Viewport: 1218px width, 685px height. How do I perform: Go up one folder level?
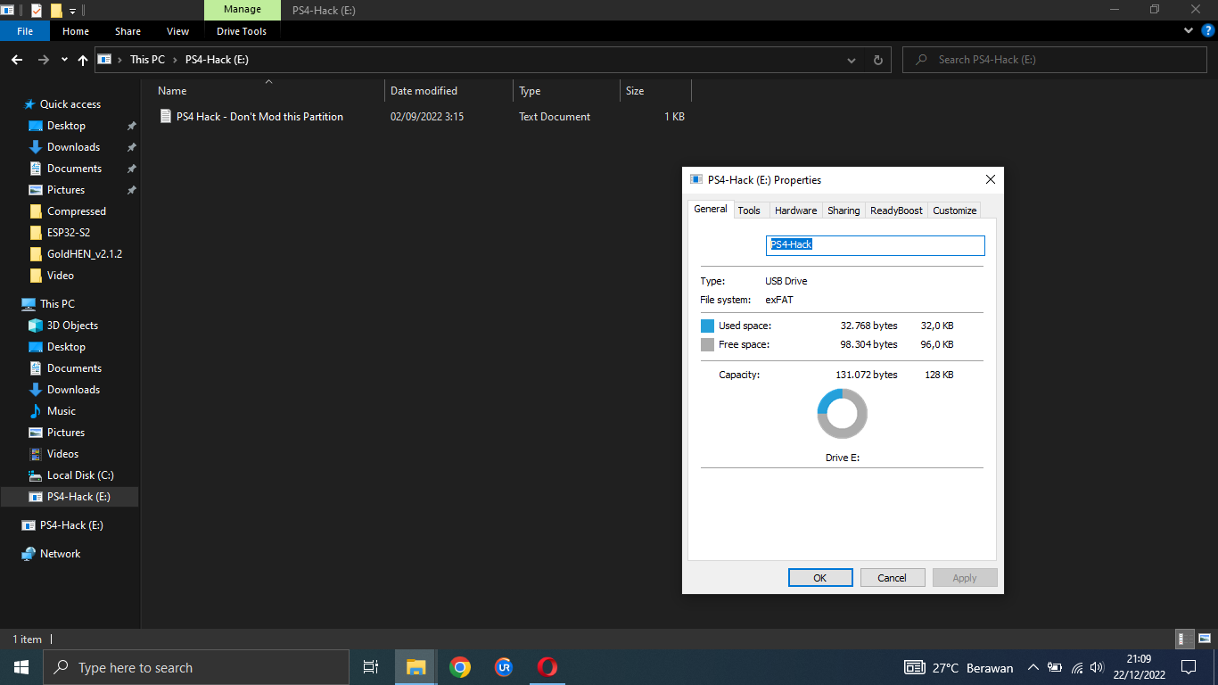(x=83, y=60)
